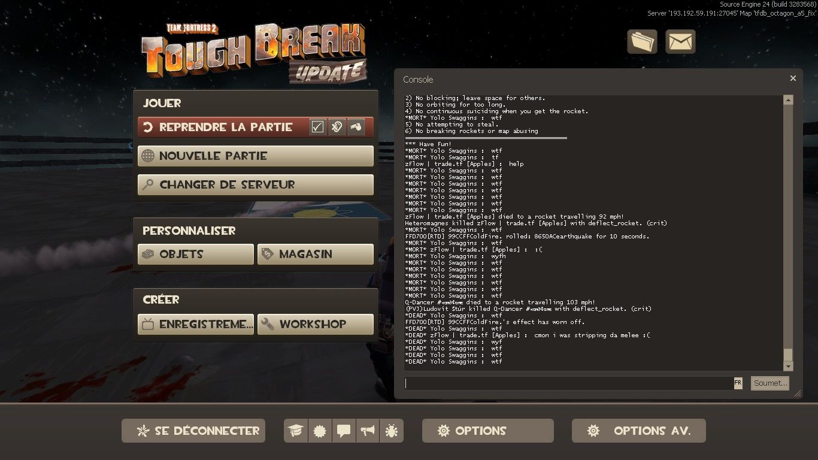The image size is (818, 460).
Task: Click the megaphone icon in bottom bar
Action: (368, 431)
